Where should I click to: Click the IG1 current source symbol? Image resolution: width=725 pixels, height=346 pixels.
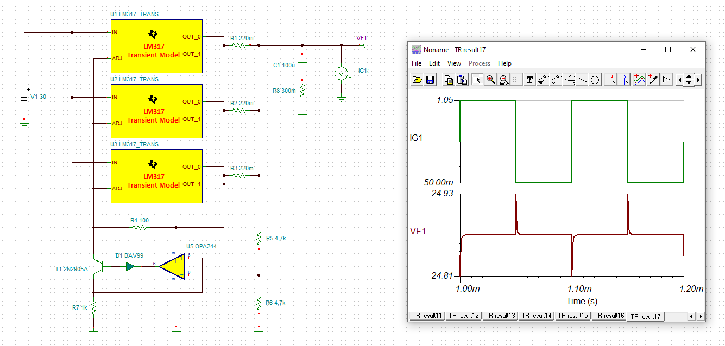pos(341,73)
